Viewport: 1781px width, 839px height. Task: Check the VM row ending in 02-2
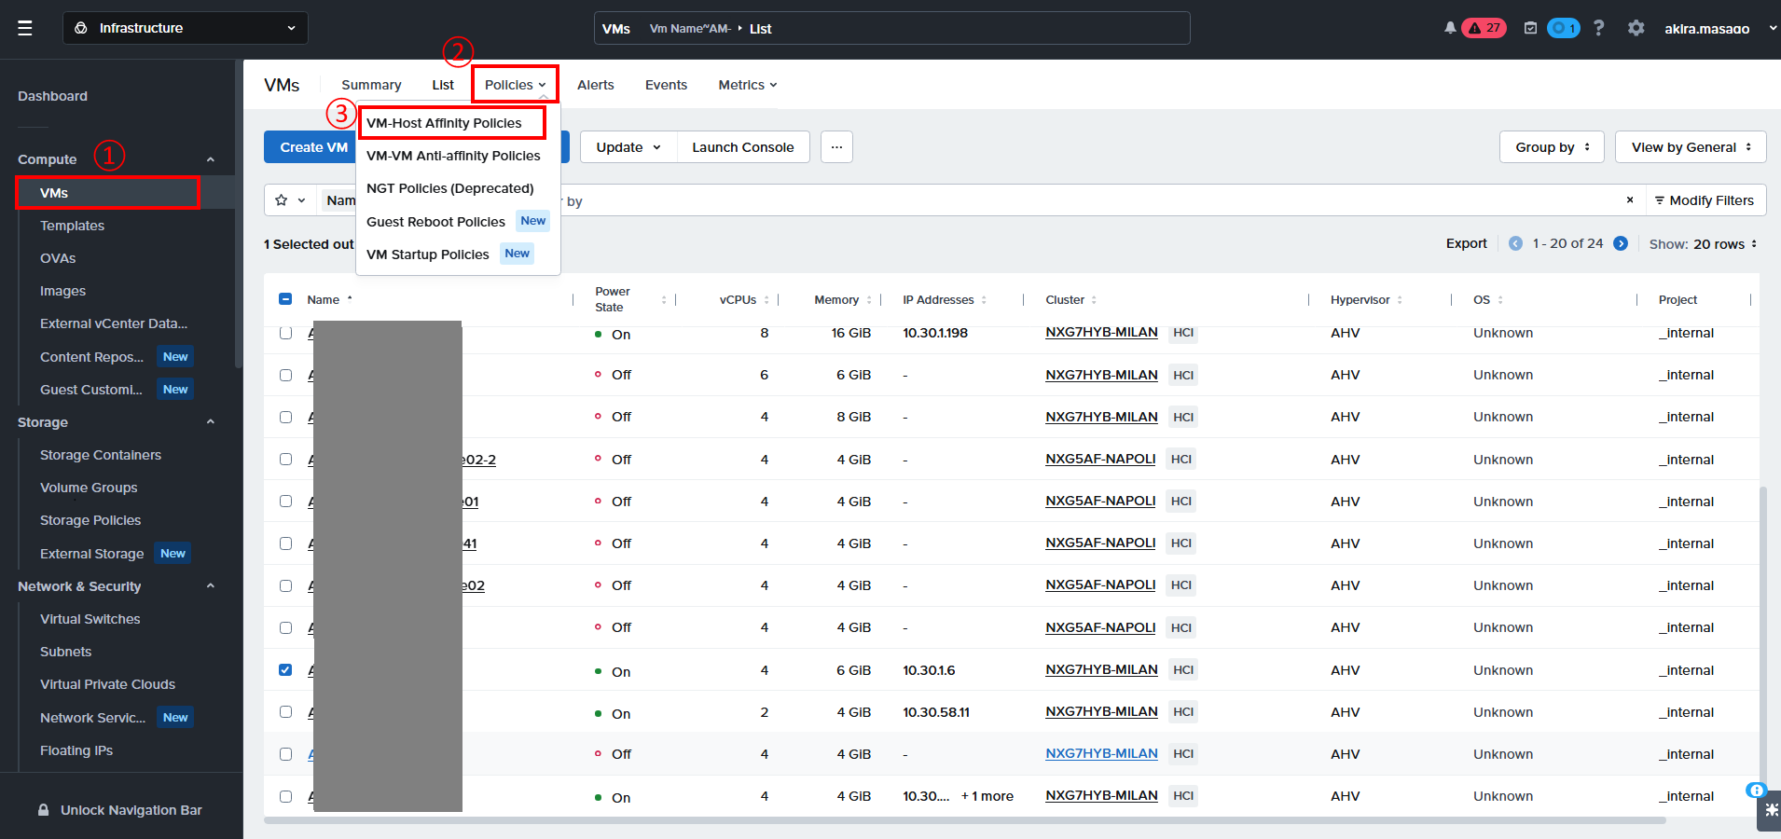pyautogui.click(x=285, y=459)
